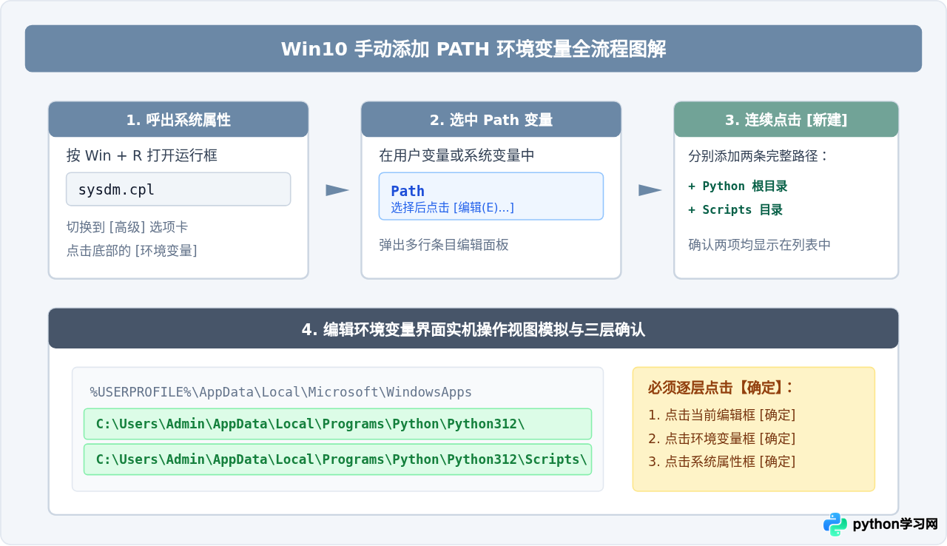Click text '选择后点击 [编辑(E)...]'

click(452, 208)
